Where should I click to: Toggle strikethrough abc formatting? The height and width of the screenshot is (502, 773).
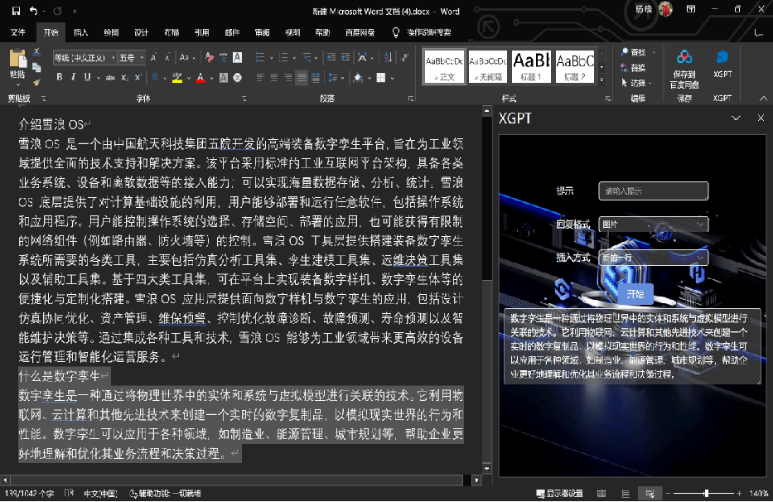click(110, 77)
